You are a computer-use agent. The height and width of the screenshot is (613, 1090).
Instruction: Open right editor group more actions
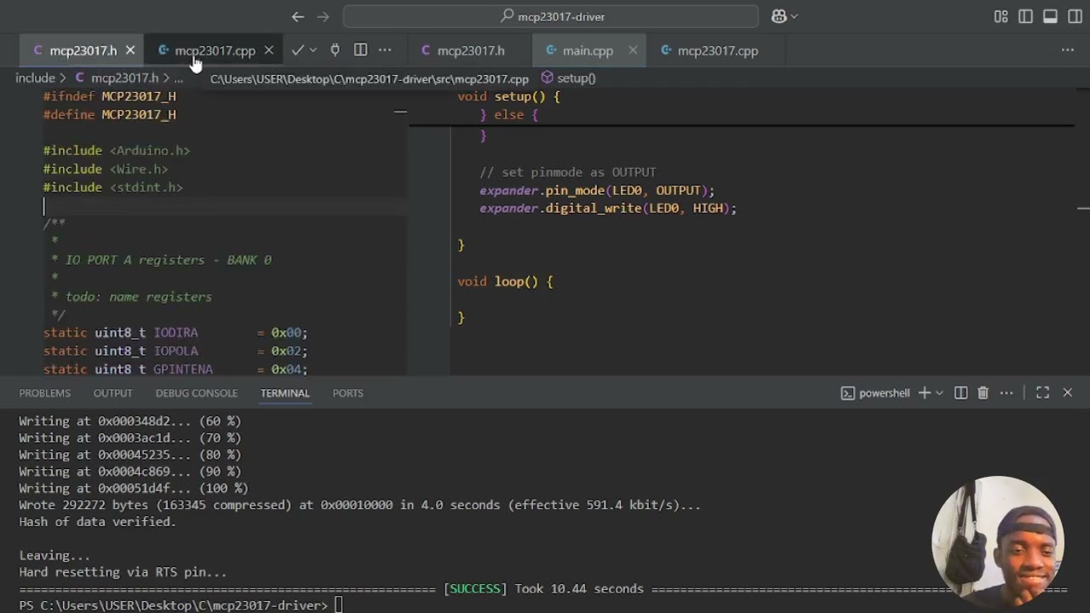1068,50
